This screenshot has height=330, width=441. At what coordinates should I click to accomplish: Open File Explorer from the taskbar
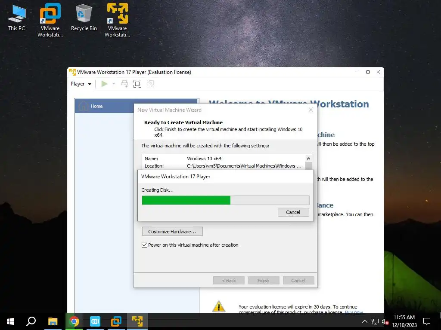pos(53,321)
